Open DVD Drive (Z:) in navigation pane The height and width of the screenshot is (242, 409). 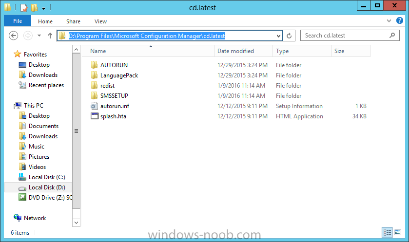click(x=50, y=198)
